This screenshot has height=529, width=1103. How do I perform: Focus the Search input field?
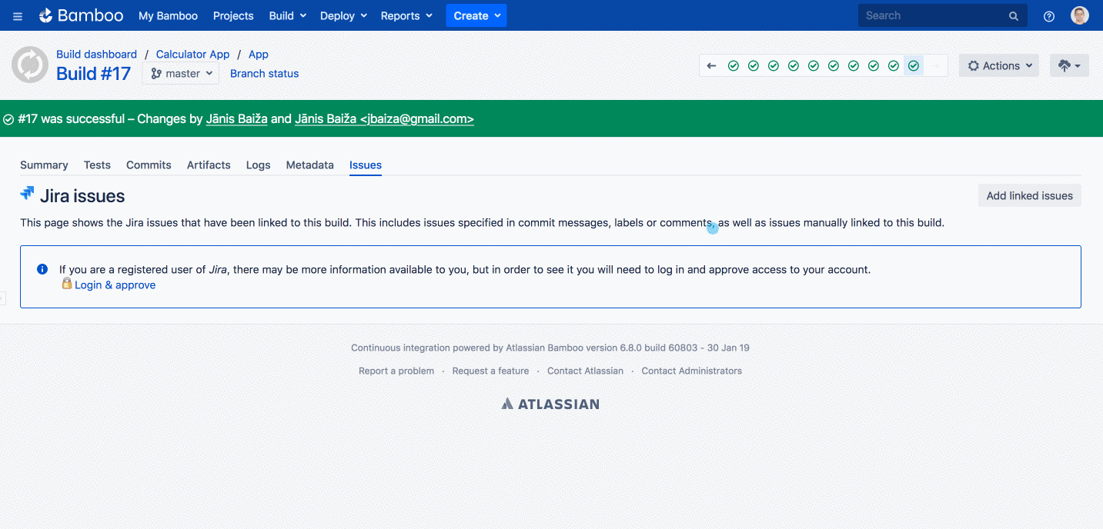coord(931,15)
